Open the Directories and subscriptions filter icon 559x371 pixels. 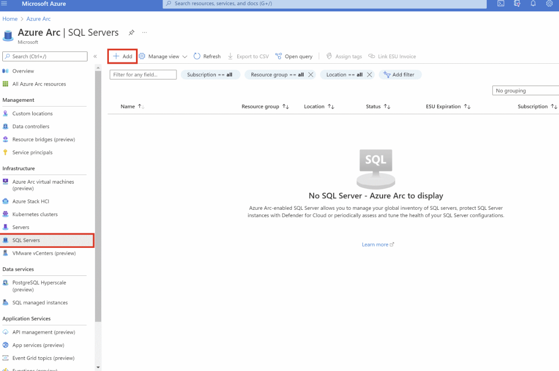(517, 4)
